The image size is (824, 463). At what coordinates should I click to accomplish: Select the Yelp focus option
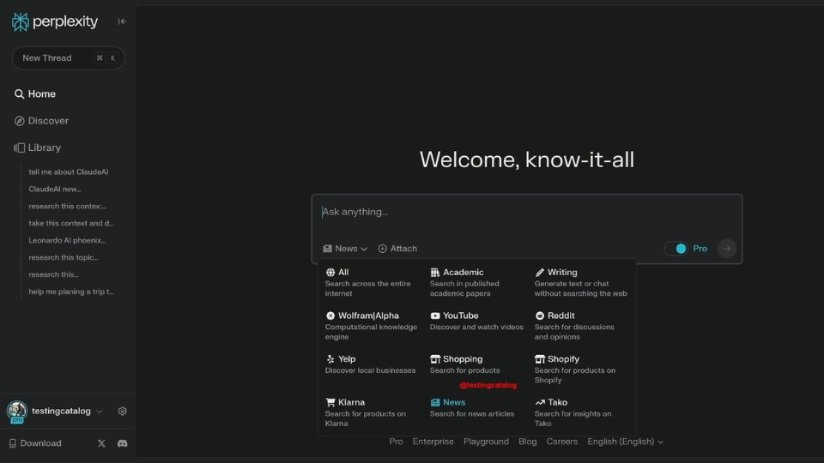click(x=370, y=365)
